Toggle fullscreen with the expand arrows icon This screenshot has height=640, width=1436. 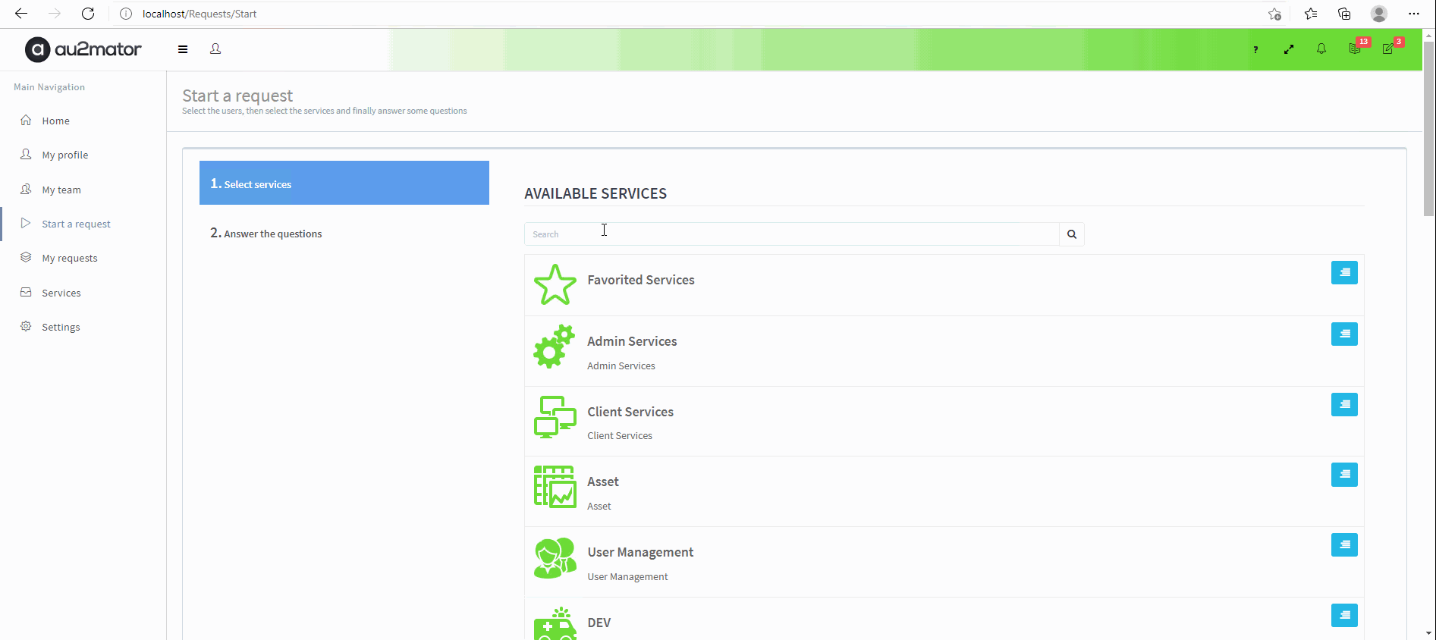[1288, 49]
